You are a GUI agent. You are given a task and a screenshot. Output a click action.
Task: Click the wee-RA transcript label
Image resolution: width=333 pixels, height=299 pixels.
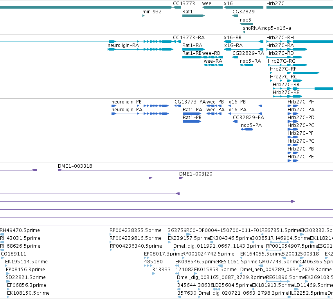click(x=213, y=61)
